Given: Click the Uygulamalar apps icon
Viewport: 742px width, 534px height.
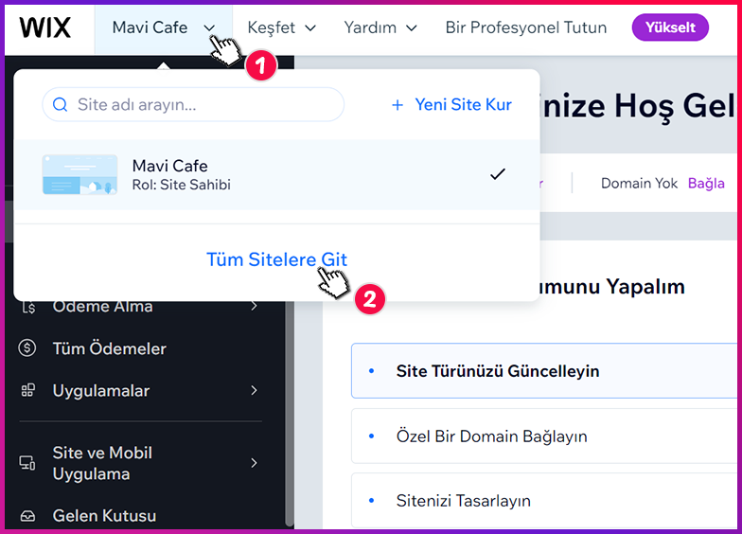Looking at the screenshot, I should [x=28, y=390].
